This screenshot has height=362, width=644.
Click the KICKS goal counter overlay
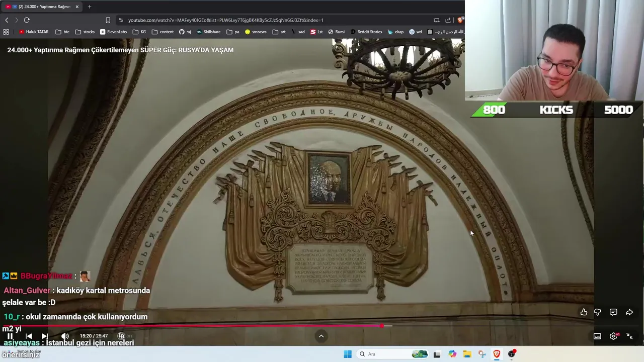[556, 110]
